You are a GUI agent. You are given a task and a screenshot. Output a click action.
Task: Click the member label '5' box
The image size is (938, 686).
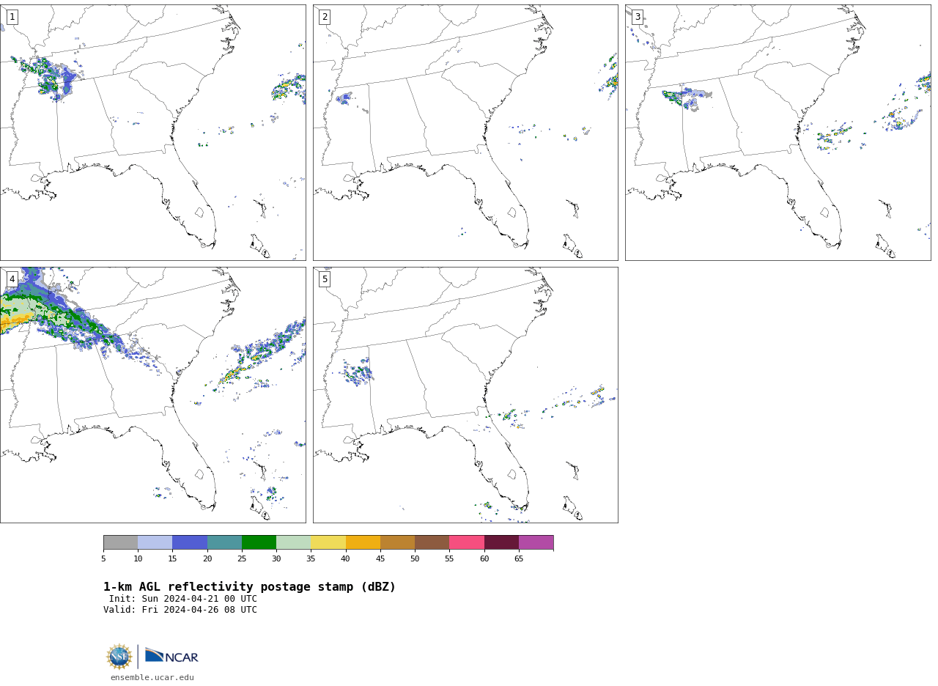coord(325,279)
